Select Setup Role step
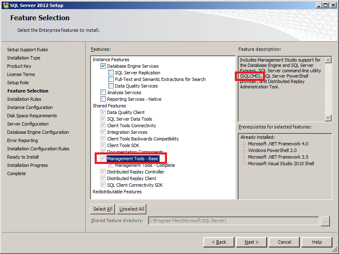339x254 pixels. click(x=18, y=83)
